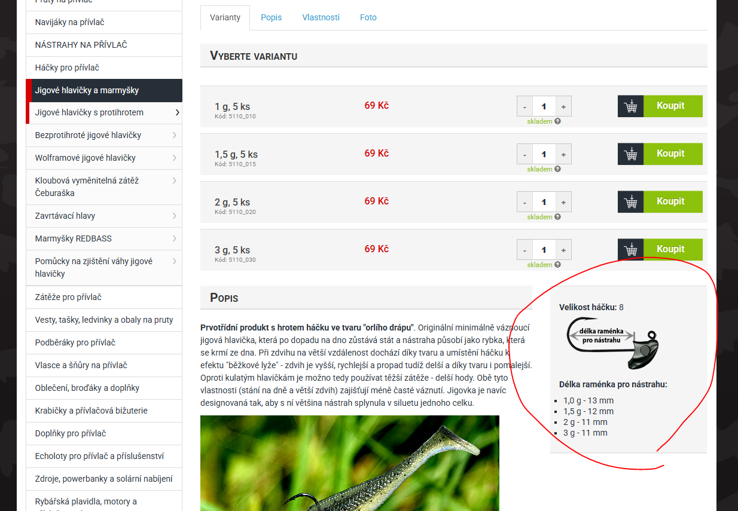Screen dimensions: 738x511
Task: Decrease quantity for 2 g, 5 ks
Action: point(524,202)
